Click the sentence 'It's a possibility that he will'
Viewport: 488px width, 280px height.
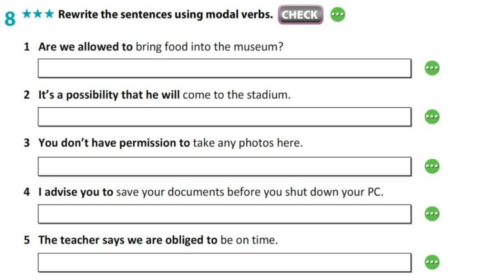click(x=164, y=95)
